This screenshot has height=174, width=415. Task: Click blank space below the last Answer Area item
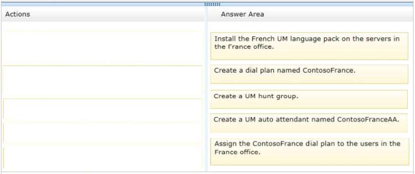coord(310,169)
